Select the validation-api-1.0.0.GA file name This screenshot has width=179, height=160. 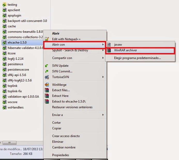[23, 97]
